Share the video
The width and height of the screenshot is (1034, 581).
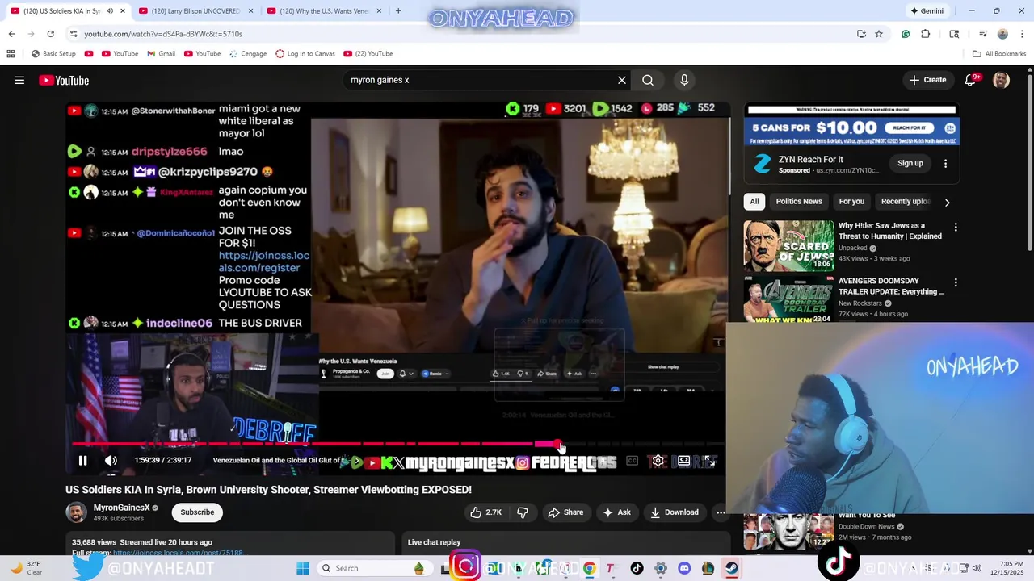click(x=565, y=512)
